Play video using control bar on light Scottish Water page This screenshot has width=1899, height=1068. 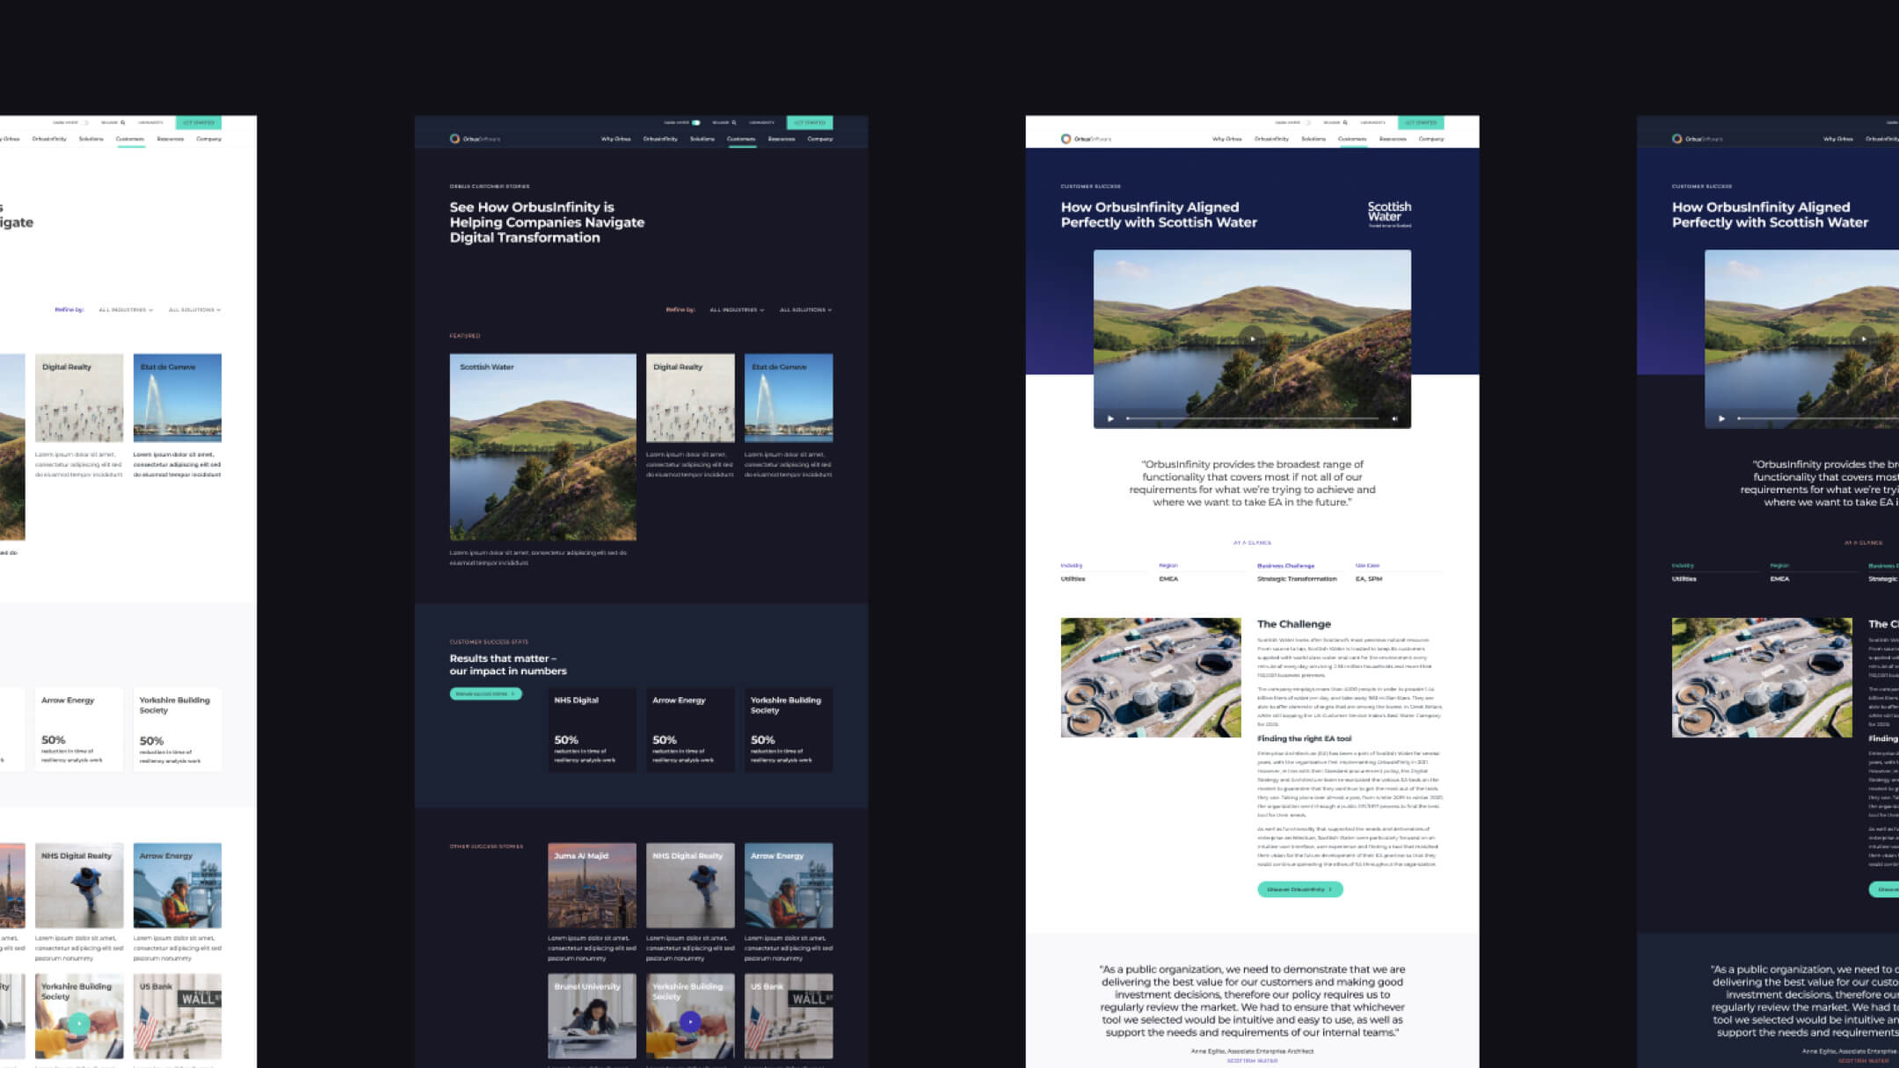point(1110,418)
